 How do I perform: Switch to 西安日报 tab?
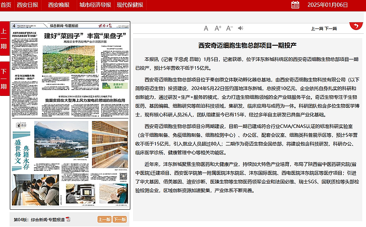[27, 5]
